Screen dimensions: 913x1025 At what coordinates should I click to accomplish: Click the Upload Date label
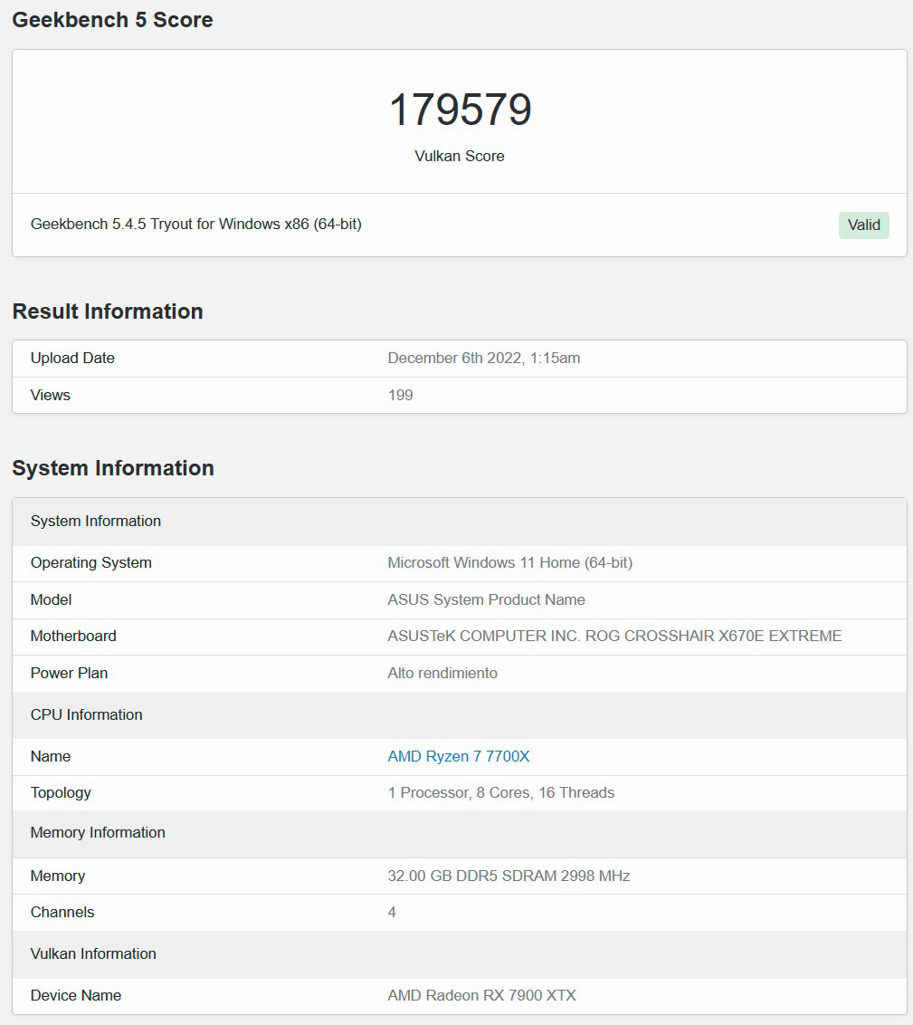(x=72, y=359)
